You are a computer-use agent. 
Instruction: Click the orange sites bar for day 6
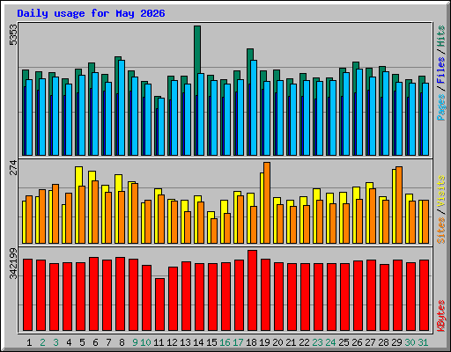pos(95,212)
